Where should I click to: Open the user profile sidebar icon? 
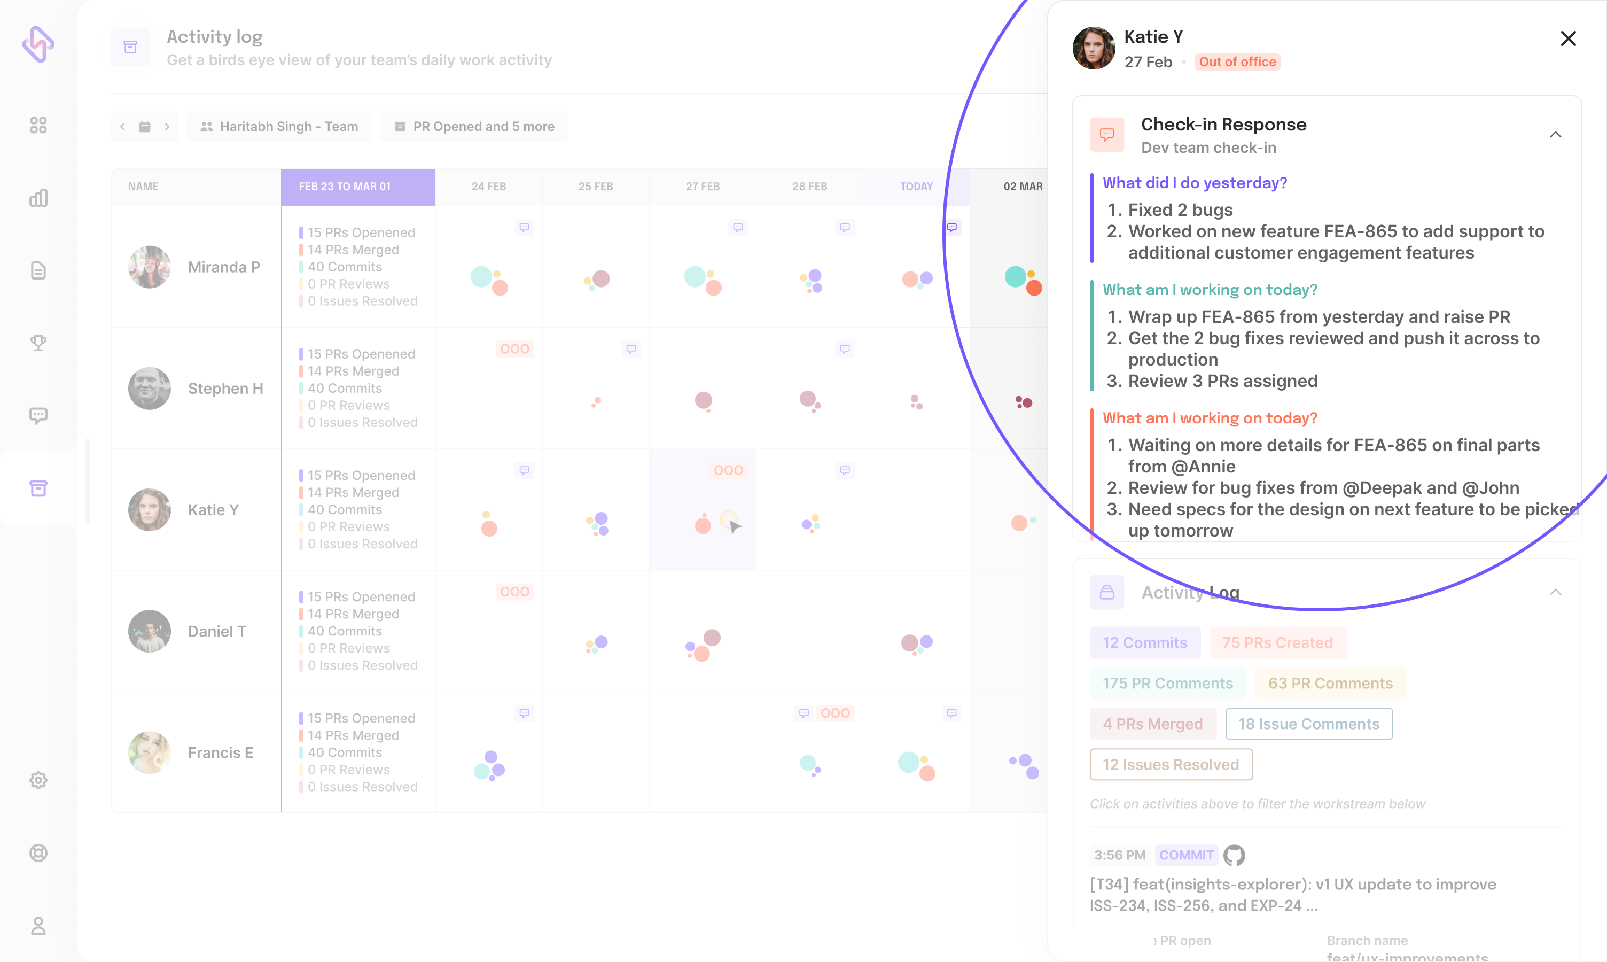38,926
